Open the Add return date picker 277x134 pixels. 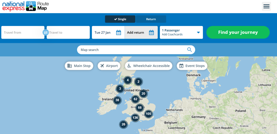[x=136, y=33]
